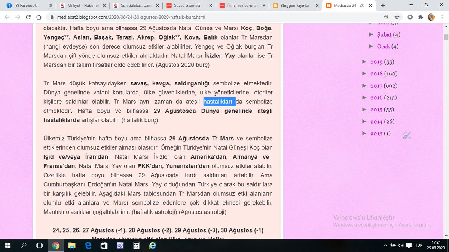Open the purple app icon on the taskbar
The width and height of the screenshot is (449, 252).
(x=120, y=245)
